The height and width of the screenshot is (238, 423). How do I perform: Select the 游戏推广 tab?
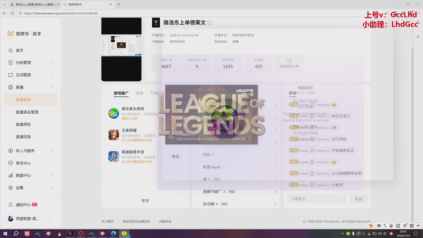tap(121, 93)
